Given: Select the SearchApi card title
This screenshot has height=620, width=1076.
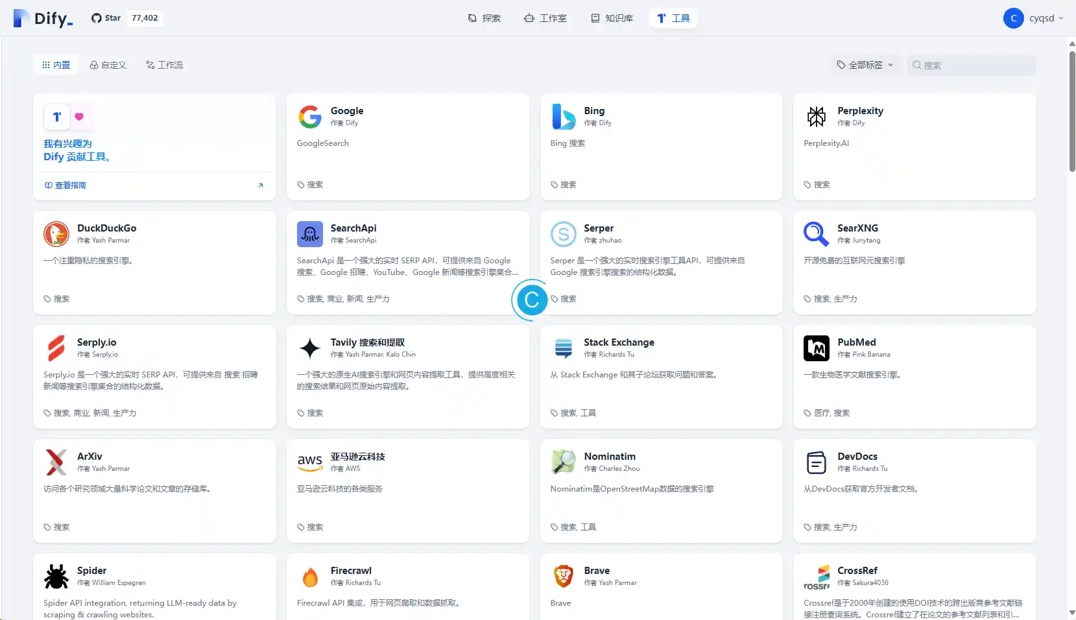Looking at the screenshot, I should click(353, 228).
